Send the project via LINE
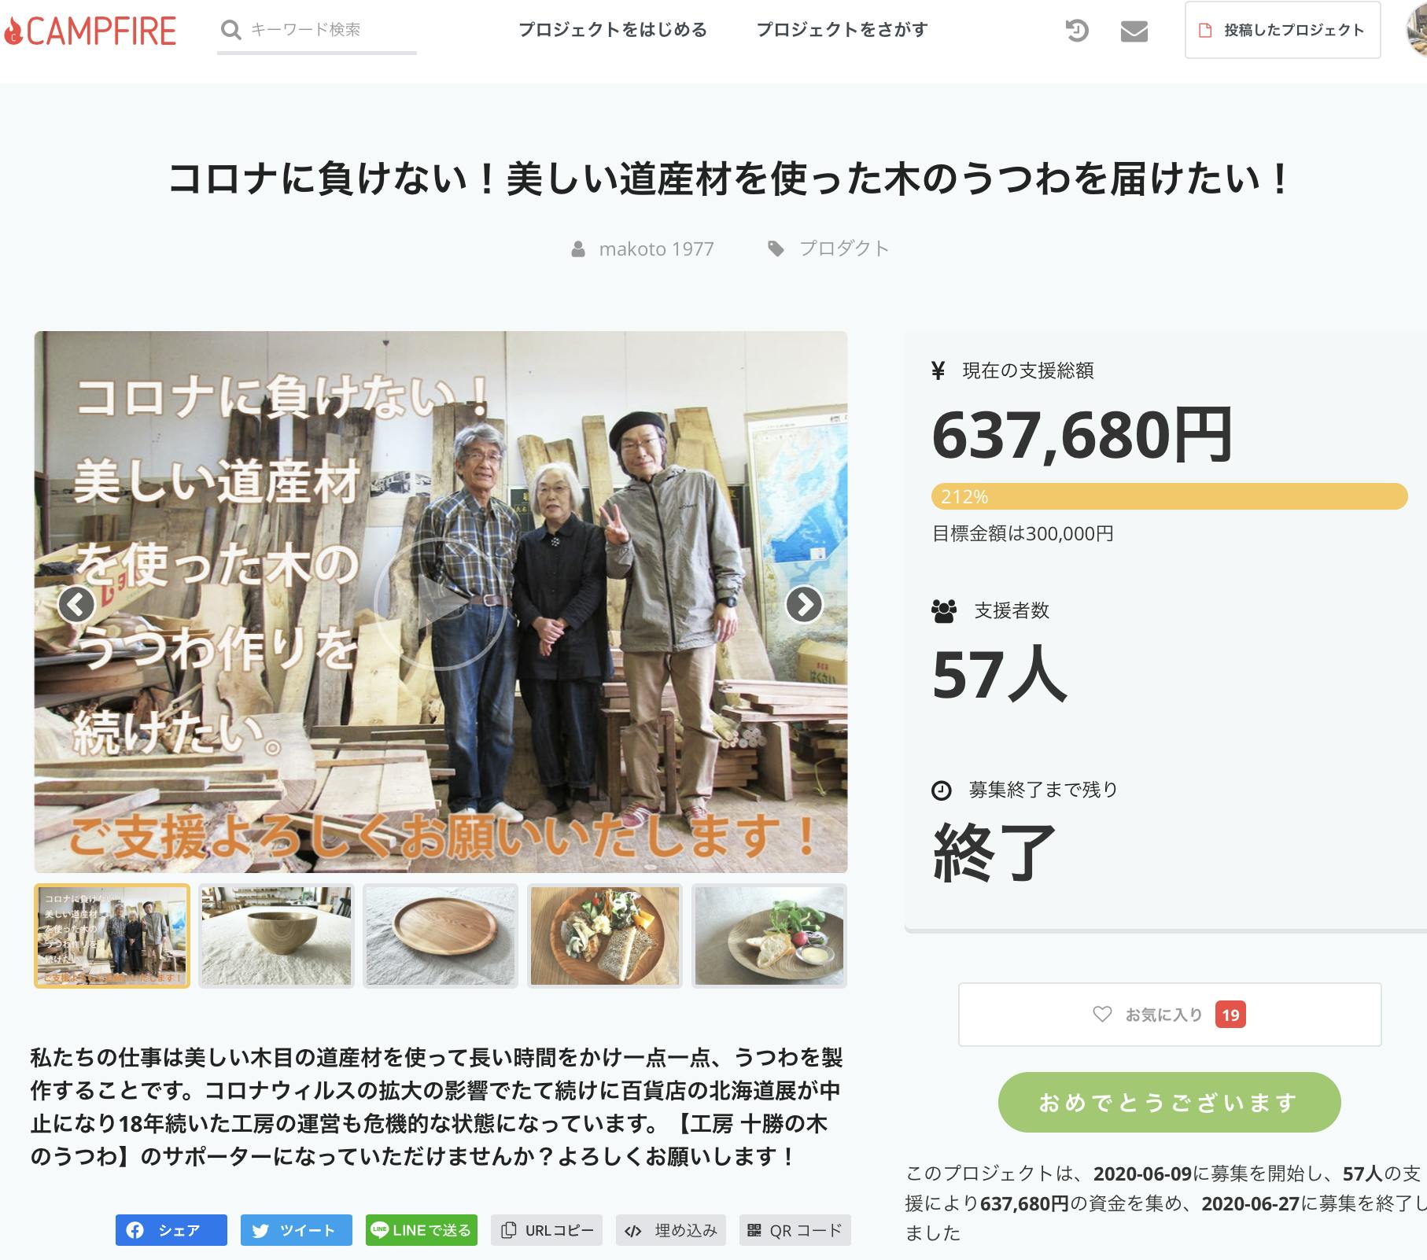The image size is (1427, 1260). (x=421, y=1230)
